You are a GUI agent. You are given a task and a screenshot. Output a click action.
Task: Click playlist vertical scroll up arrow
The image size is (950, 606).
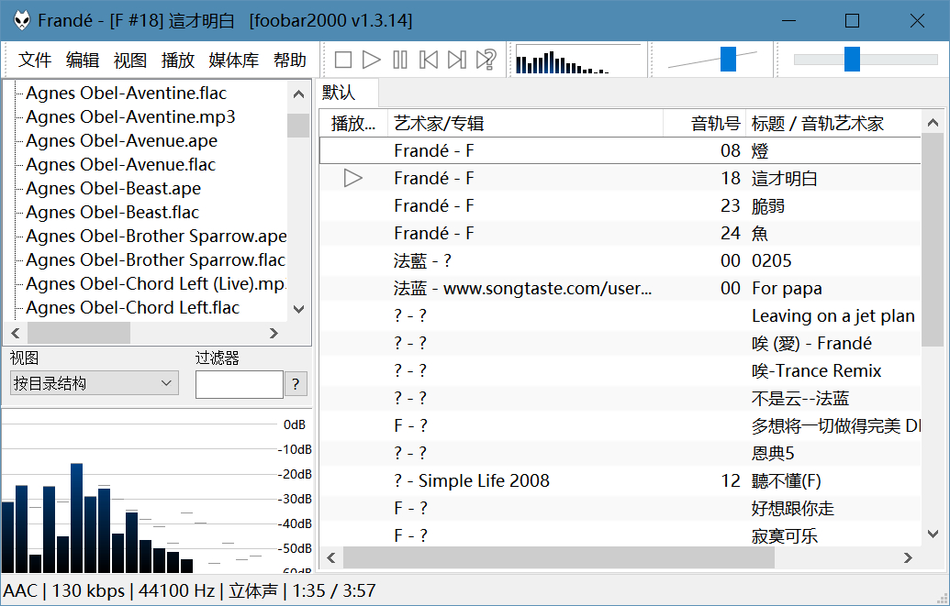tap(933, 123)
